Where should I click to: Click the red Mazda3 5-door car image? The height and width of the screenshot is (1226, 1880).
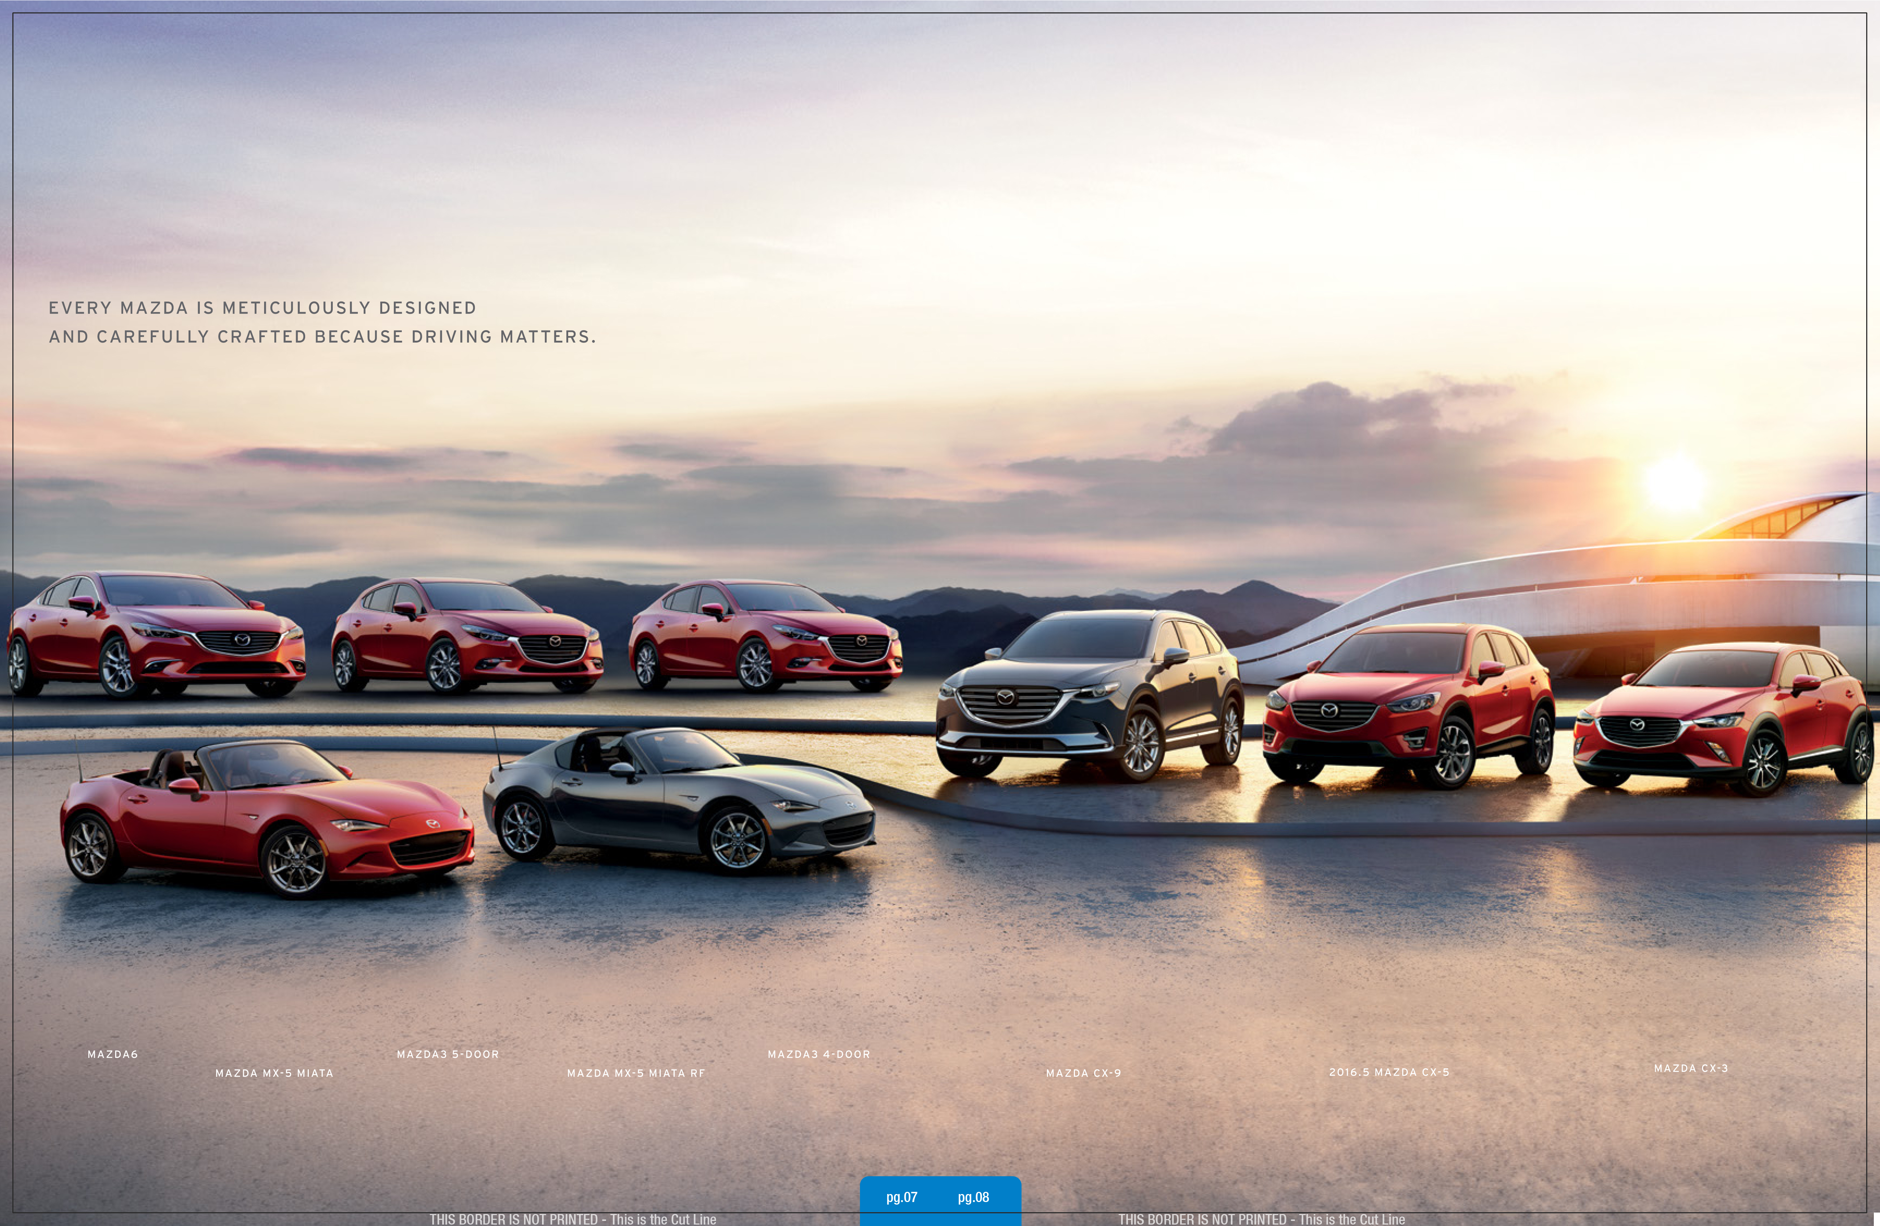[467, 636]
